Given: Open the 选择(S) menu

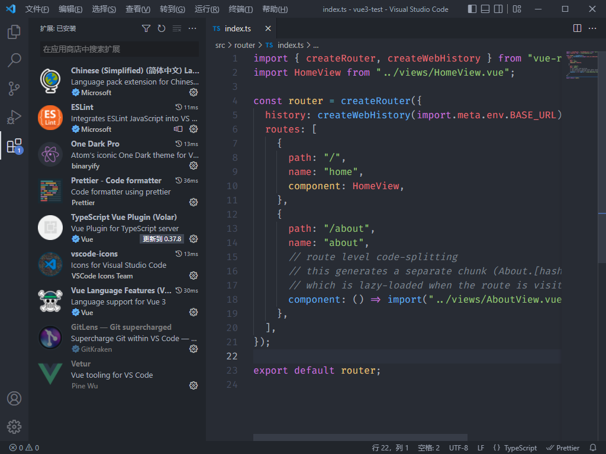Looking at the screenshot, I should (104, 9).
